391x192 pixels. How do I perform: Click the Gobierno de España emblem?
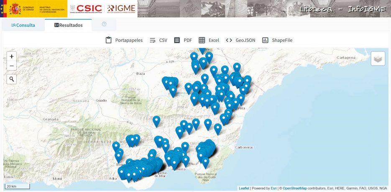(x=15, y=9)
